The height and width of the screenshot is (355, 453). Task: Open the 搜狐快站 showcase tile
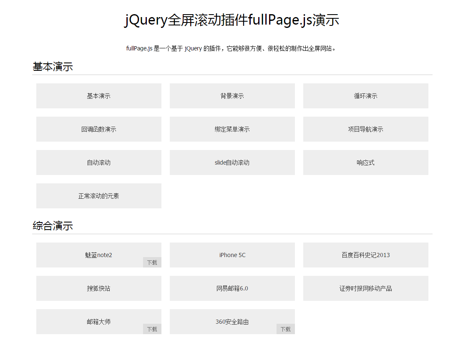pos(98,288)
